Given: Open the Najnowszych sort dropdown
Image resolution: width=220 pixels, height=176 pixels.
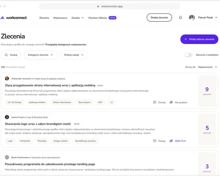Looking at the screenshot, I should [208, 67].
